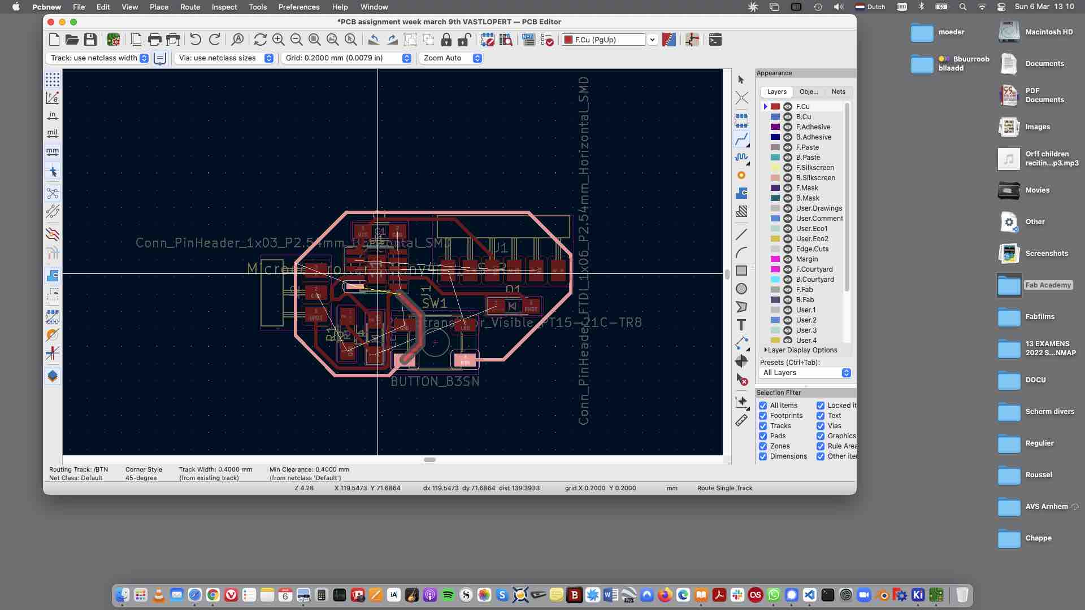Toggle visibility of B.Cu layer

(x=788, y=116)
